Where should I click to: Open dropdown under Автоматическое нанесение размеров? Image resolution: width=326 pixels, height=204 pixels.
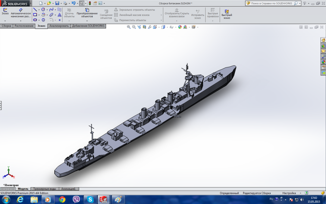(x=21, y=21)
